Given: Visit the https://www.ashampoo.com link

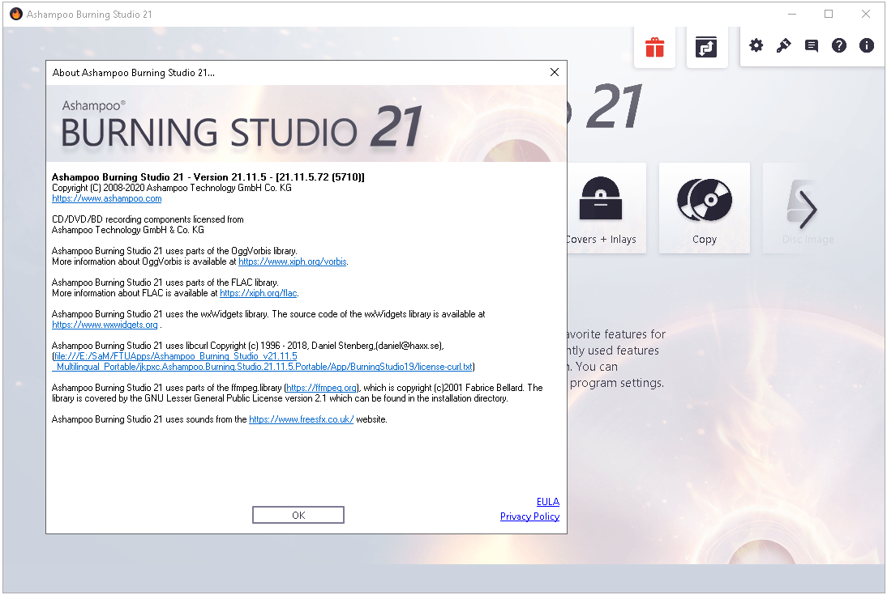Looking at the screenshot, I should click(107, 198).
